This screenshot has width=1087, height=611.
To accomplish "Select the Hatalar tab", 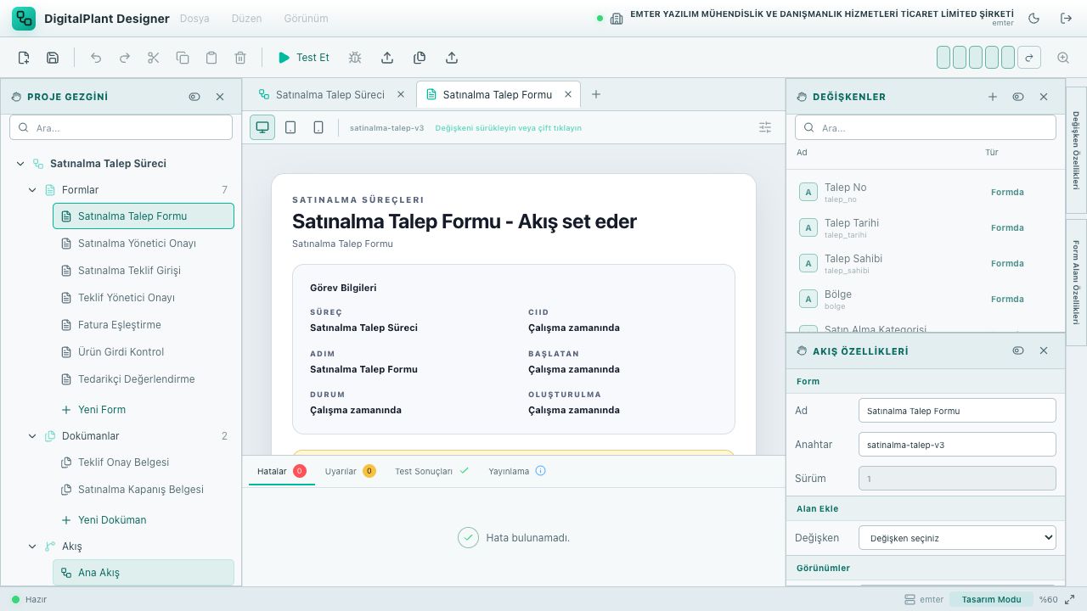I will pos(281,471).
